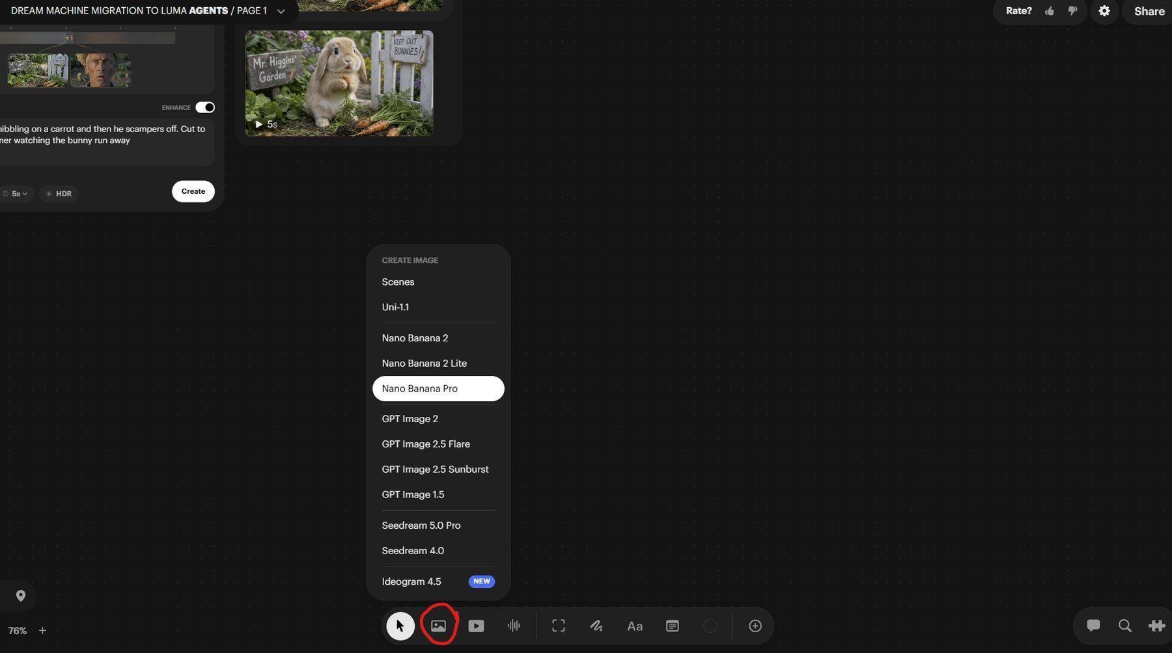Select Seedream 4.0 model
This screenshot has width=1172, height=653.
[x=438, y=550]
